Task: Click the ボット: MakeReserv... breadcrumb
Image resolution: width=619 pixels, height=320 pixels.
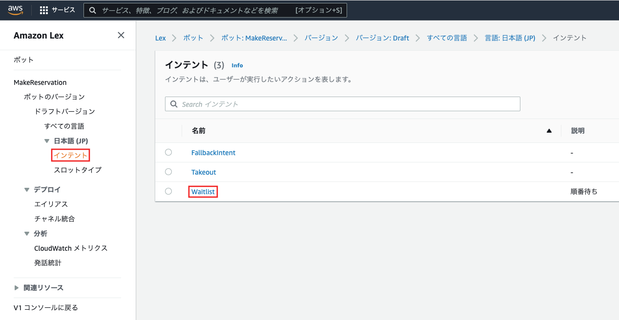Action: 254,38
